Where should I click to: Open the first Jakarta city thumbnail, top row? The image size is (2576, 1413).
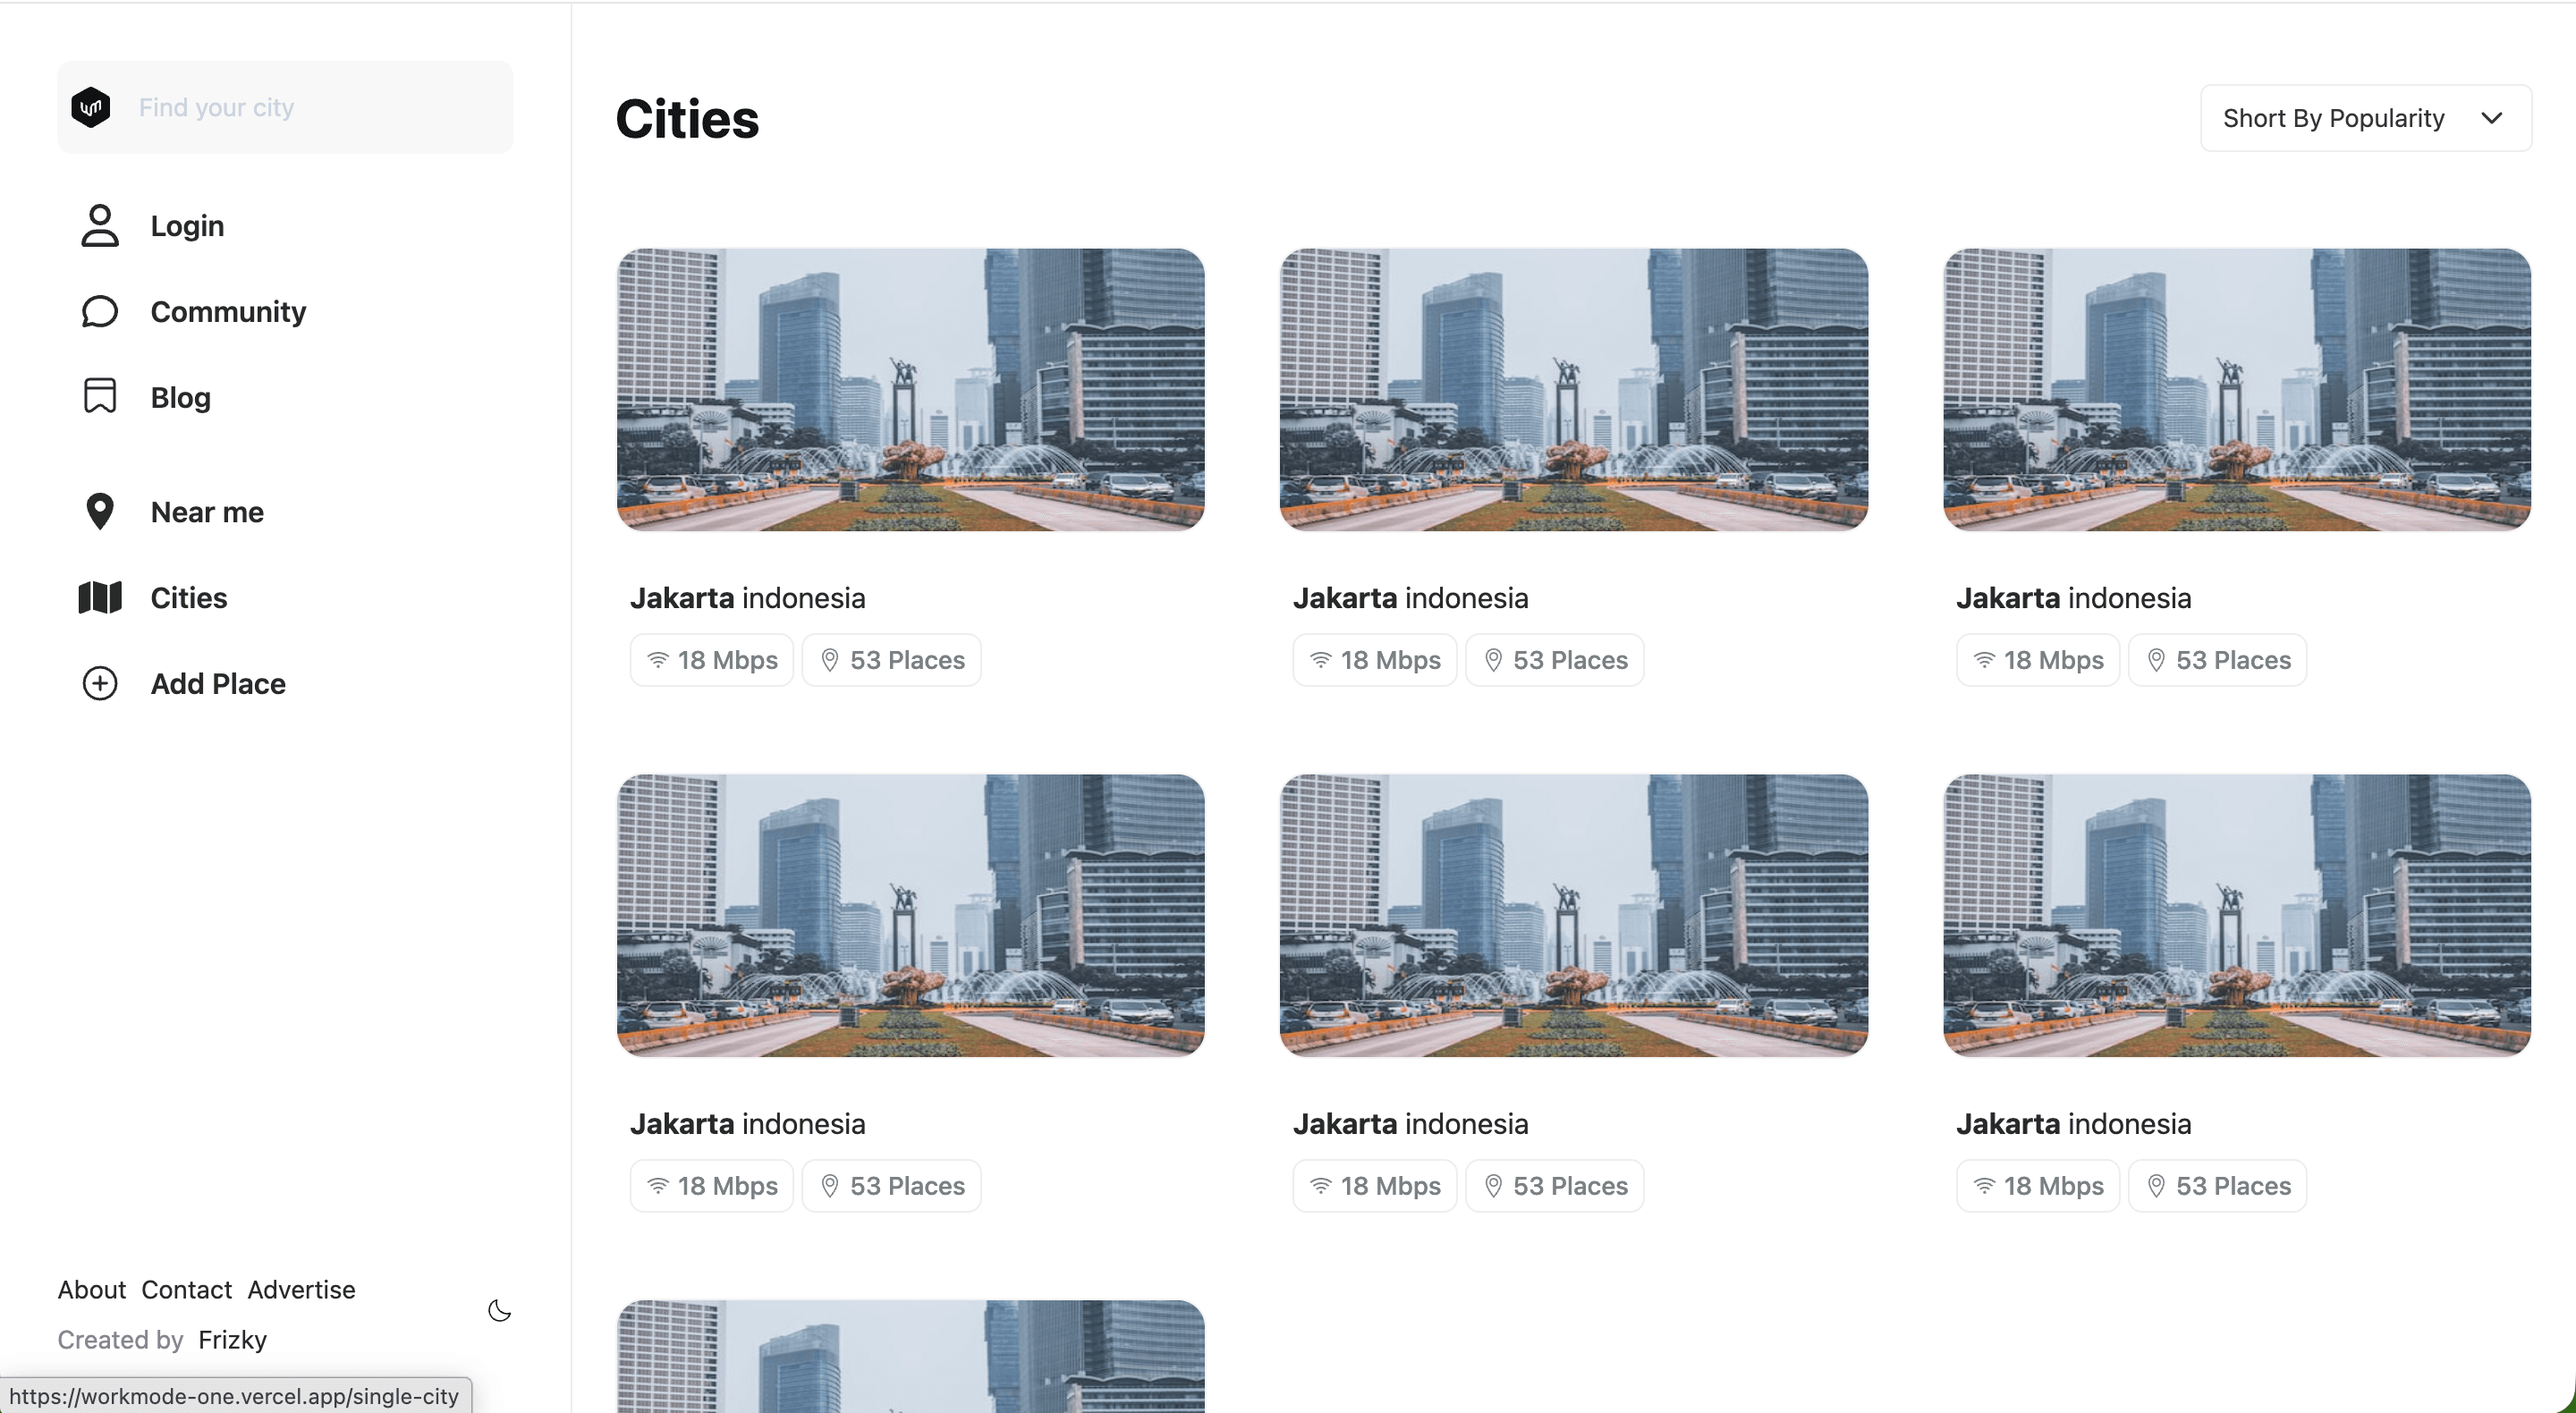(910, 390)
